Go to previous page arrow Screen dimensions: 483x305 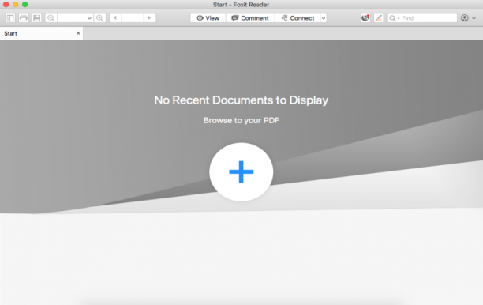[x=115, y=18]
